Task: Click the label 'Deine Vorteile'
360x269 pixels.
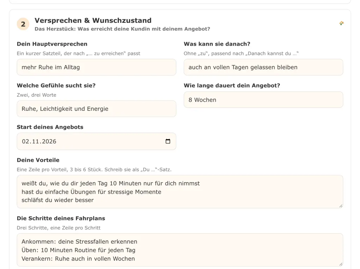Action: pos(38,160)
